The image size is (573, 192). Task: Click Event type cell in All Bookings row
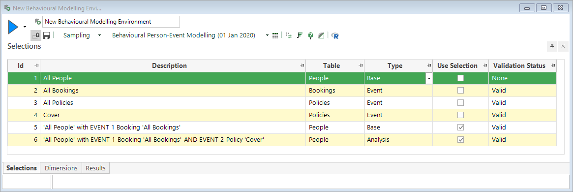pos(399,90)
